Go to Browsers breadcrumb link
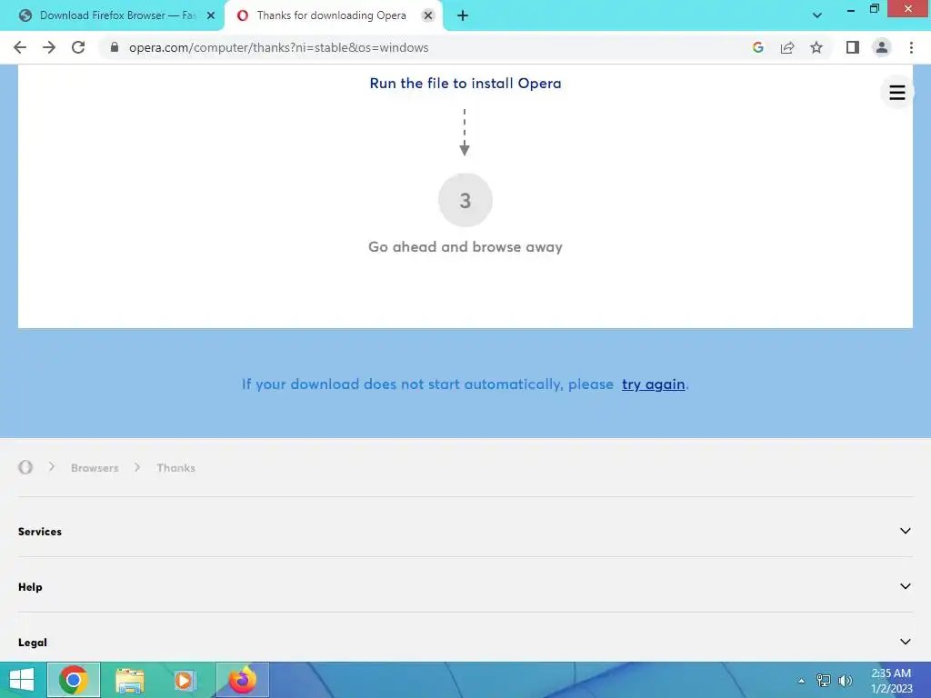This screenshot has width=931, height=698. coord(95,468)
